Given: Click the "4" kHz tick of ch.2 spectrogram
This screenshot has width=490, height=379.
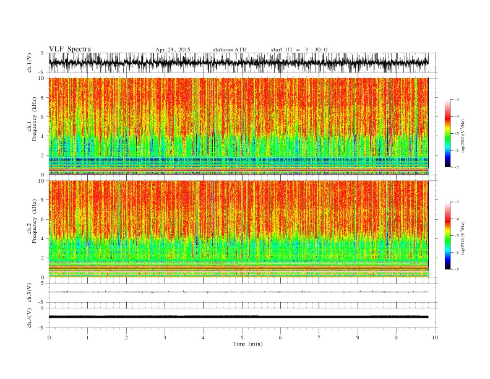Looking at the screenshot, I should (x=43, y=239).
